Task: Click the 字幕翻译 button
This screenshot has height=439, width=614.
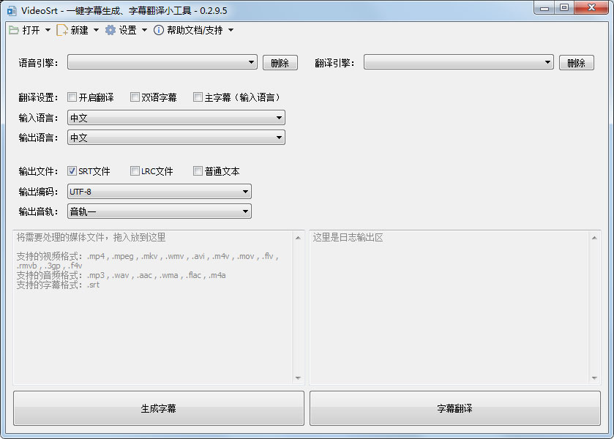Action: coord(454,408)
